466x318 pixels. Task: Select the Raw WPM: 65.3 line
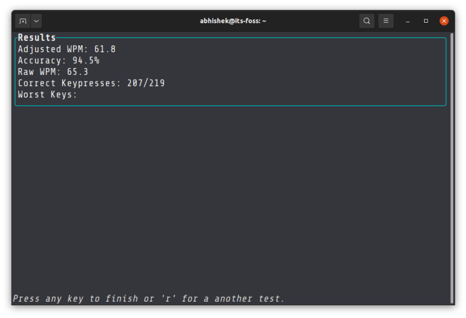(53, 72)
